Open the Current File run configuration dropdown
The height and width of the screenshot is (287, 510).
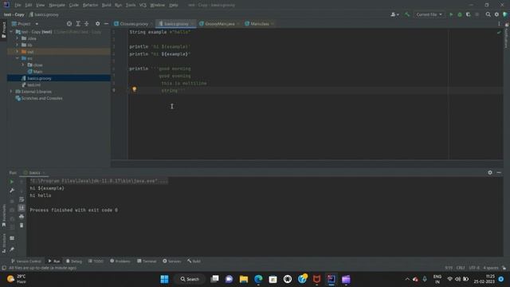429,14
